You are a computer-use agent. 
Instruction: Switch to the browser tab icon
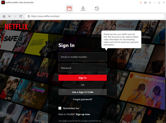(x=69, y=8)
